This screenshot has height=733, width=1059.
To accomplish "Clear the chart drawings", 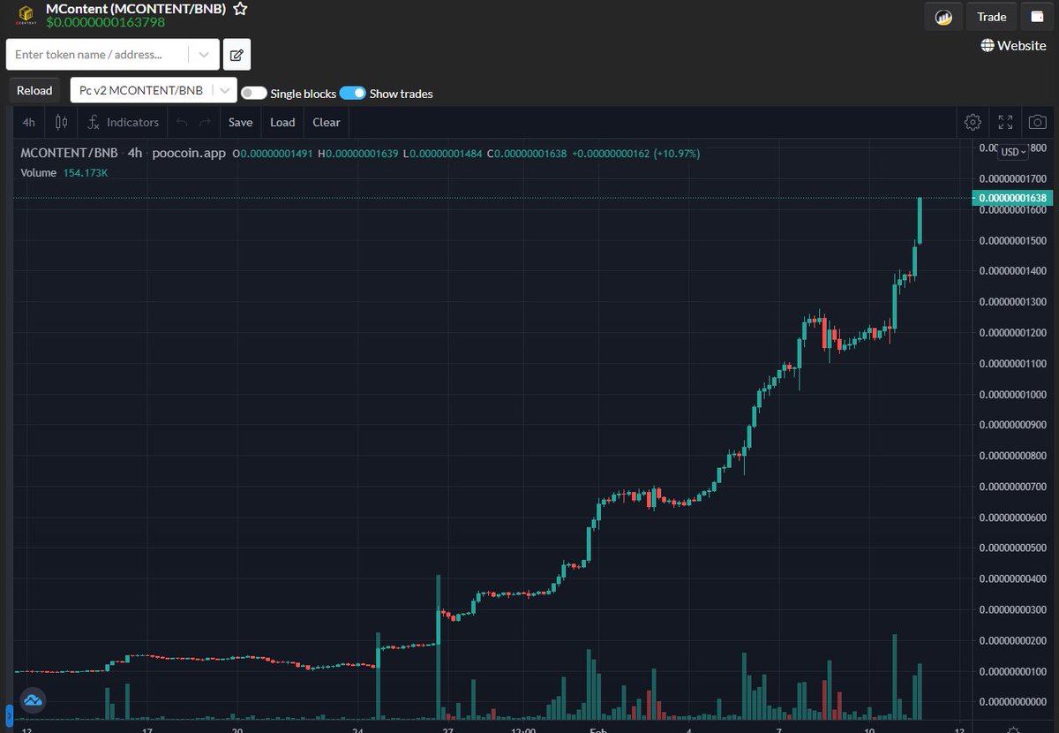I will [x=327, y=122].
